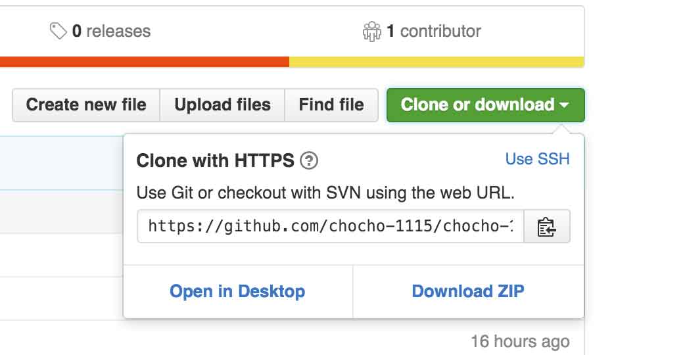Image resolution: width=685 pixels, height=355 pixels.
Task: Click the orange language bar segment
Action: (x=144, y=62)
